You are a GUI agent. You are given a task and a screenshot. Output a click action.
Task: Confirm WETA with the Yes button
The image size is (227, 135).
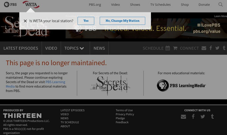click(x=86, y=21)
